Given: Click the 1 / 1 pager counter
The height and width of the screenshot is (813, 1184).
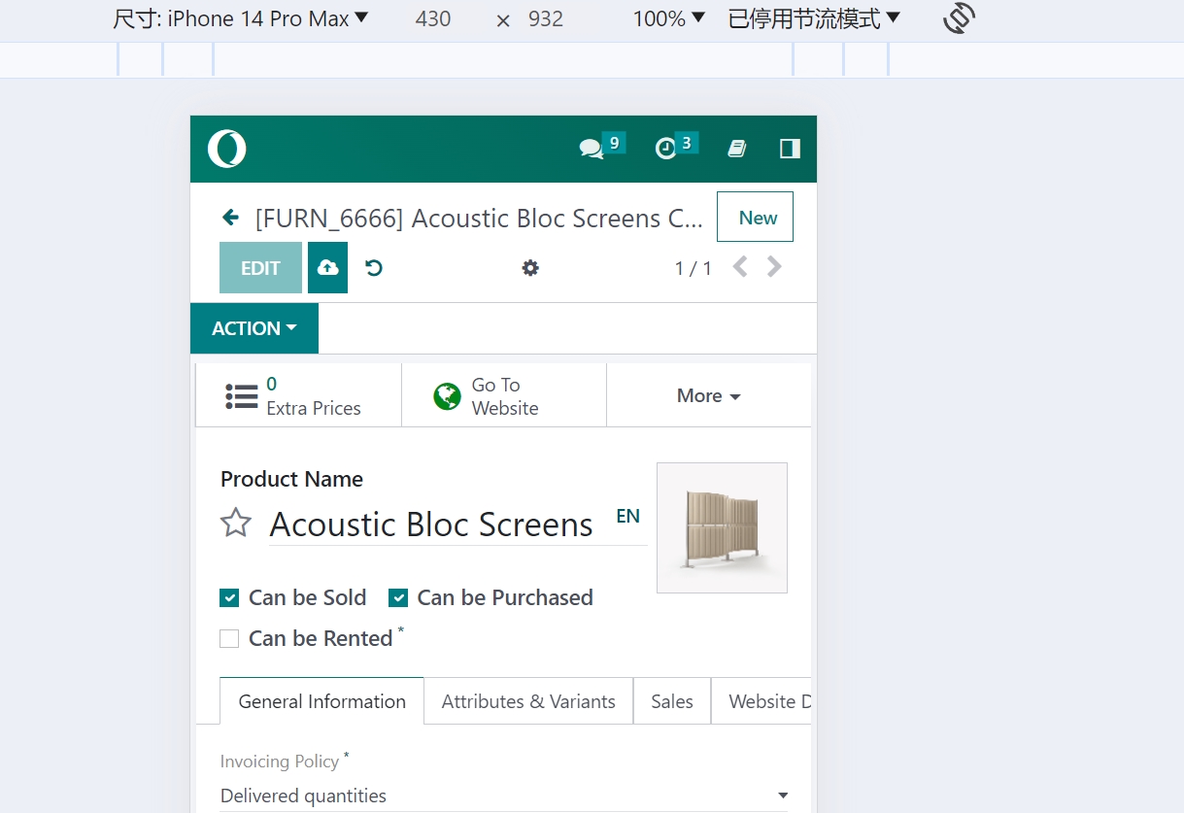Looking at the screenshot, I should click(x=693, y=268).
